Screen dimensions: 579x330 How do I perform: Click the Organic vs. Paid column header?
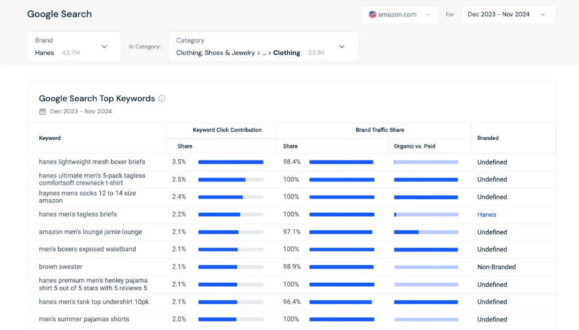point(414,146)
